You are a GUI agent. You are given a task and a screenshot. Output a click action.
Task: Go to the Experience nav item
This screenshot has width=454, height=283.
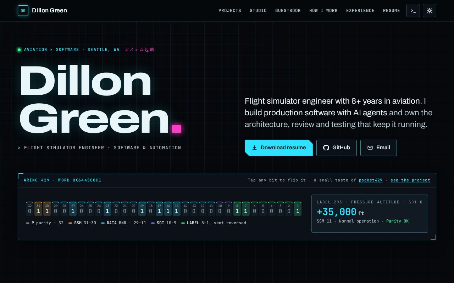(360, 11)
